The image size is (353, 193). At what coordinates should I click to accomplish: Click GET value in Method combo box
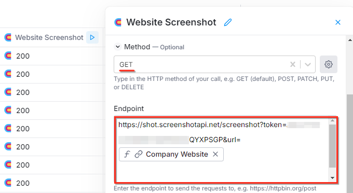(126, 64)
